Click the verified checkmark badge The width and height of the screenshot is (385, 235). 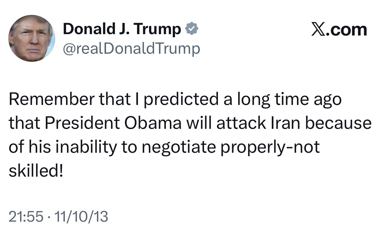(192, 29)
